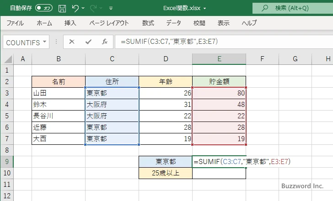The width and height of the screenshot is (333, 201).
Task: Switch to the 校閲 tab
Action: [199, 23]
